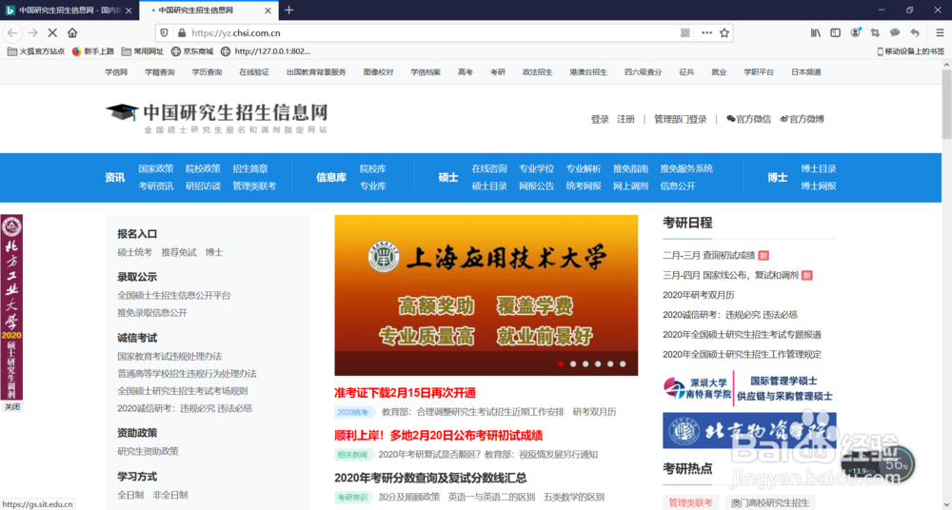
Task: Open the Firefox account avatar icon
Action: [856, 32]
